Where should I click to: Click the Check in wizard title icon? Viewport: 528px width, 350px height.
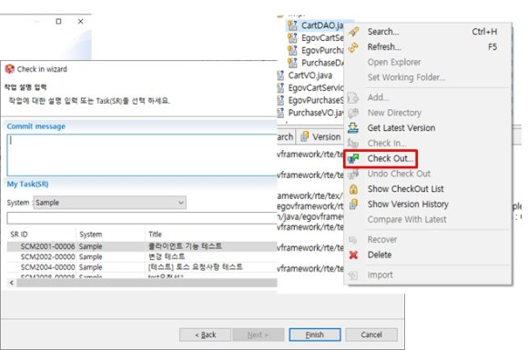[x=10, y=69]
